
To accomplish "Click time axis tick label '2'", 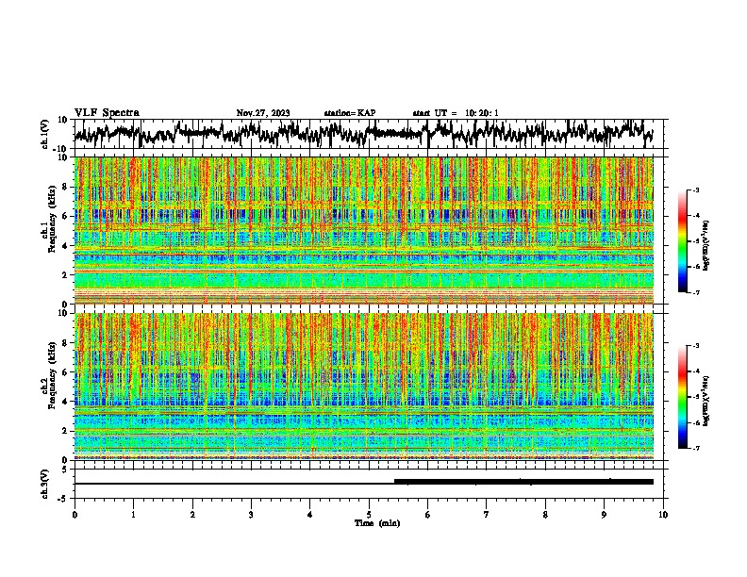I will coord(192,515).
